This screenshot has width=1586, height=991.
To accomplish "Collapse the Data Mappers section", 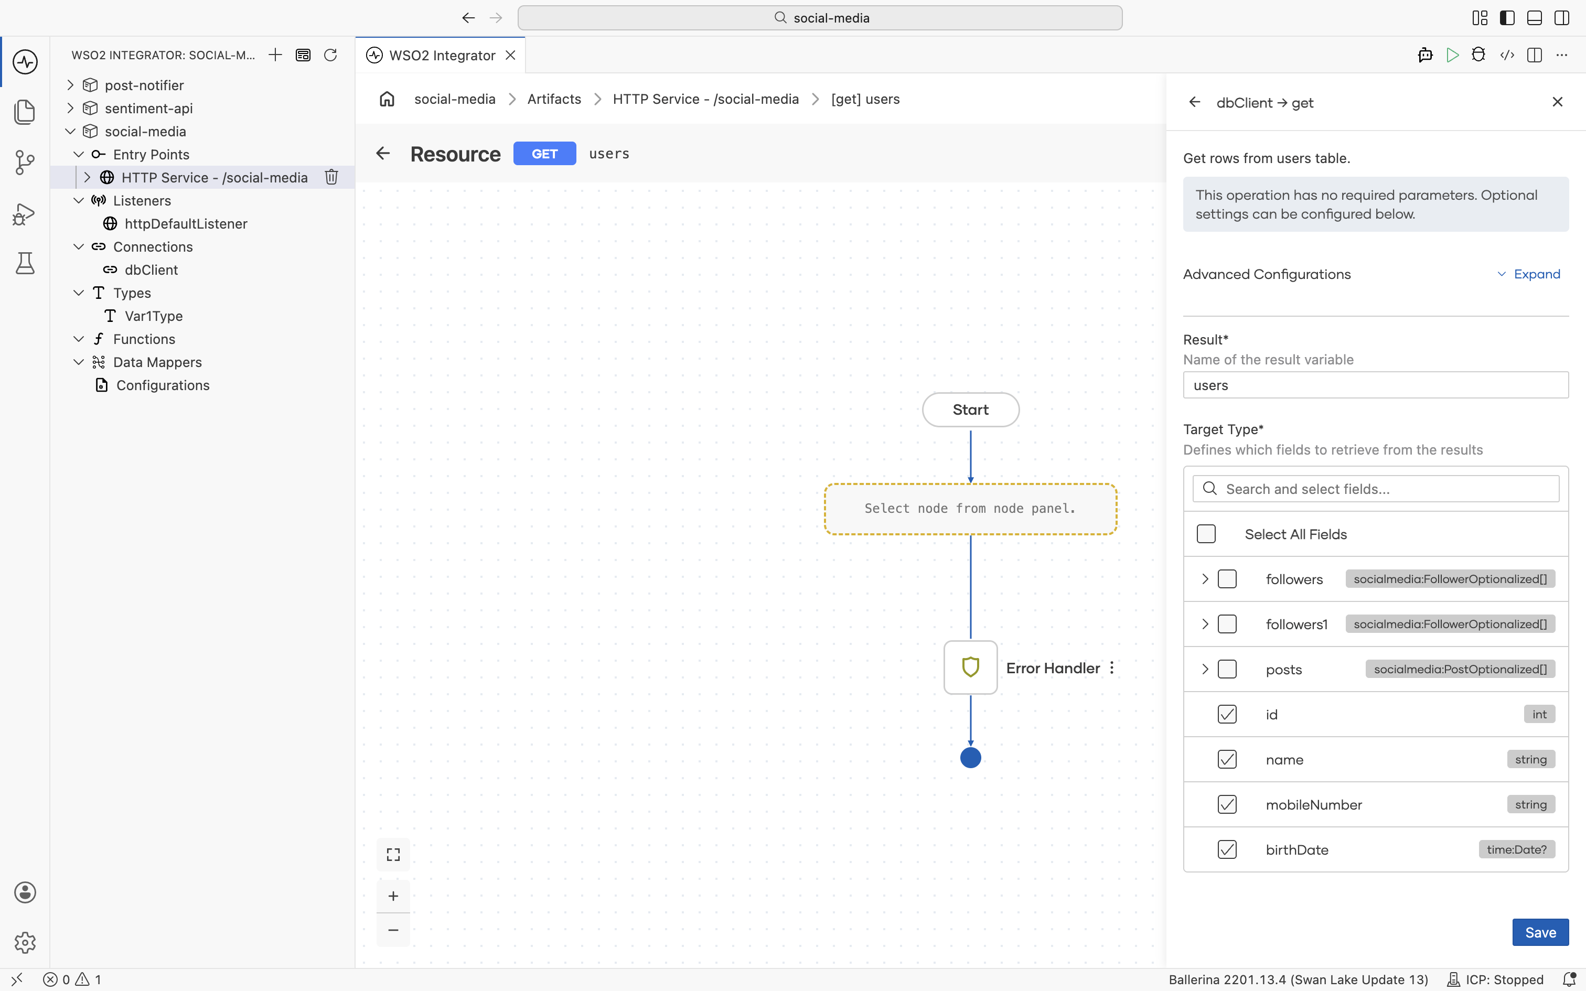I will pyautogui.click(x=79, y=362).
